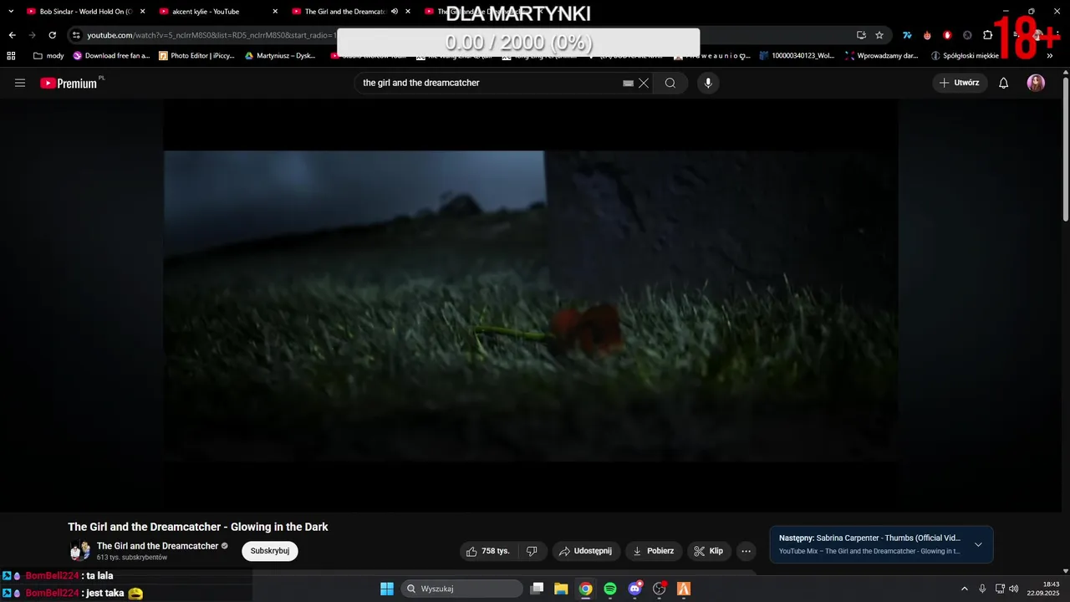
Task: Click the channel avatar thumbnail
Action: coord(80,551)
